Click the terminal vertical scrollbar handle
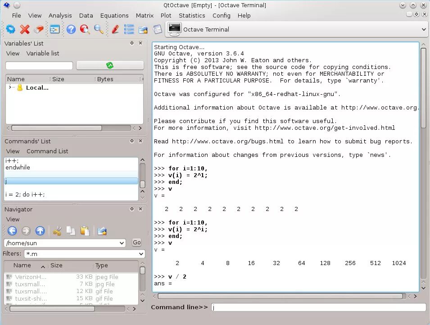 tap(423, 87)
